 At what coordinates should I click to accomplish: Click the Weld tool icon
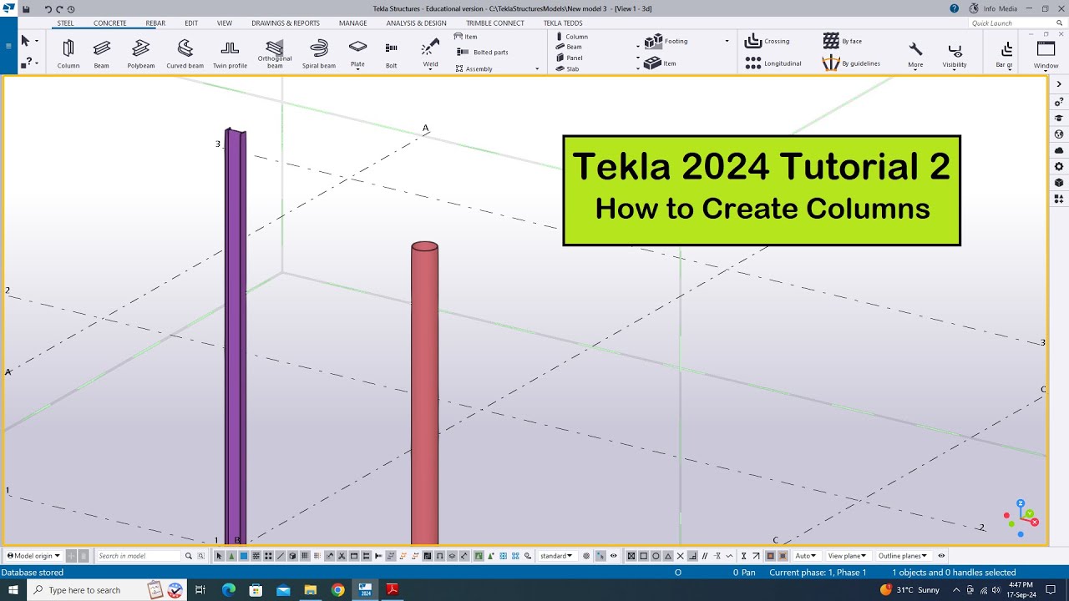click(x=430, y=47)
